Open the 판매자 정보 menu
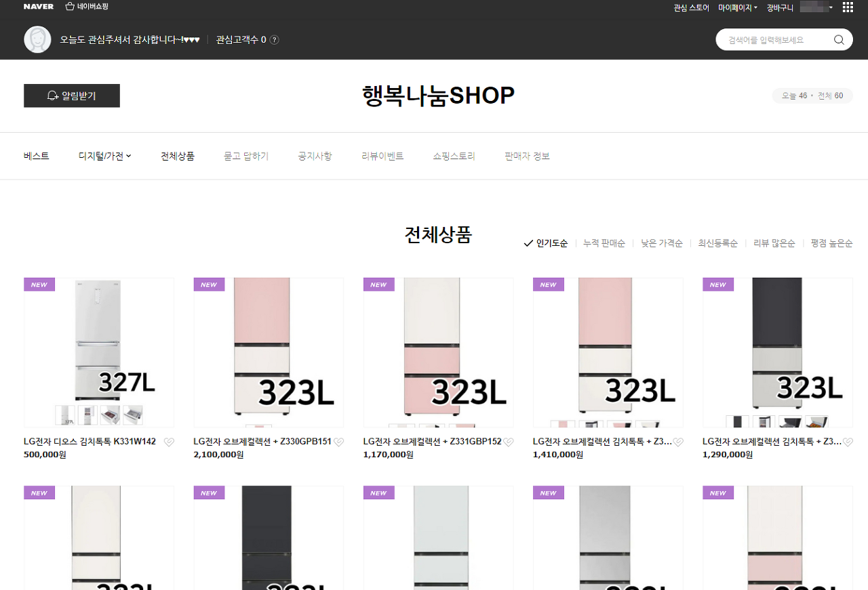 [527, 156]
